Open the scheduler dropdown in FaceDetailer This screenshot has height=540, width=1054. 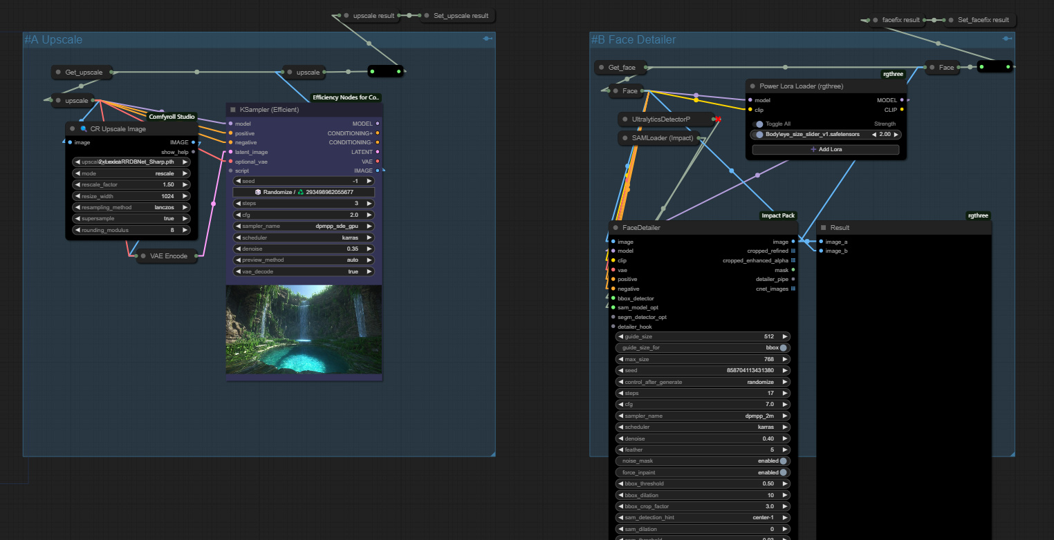[703, 427]
